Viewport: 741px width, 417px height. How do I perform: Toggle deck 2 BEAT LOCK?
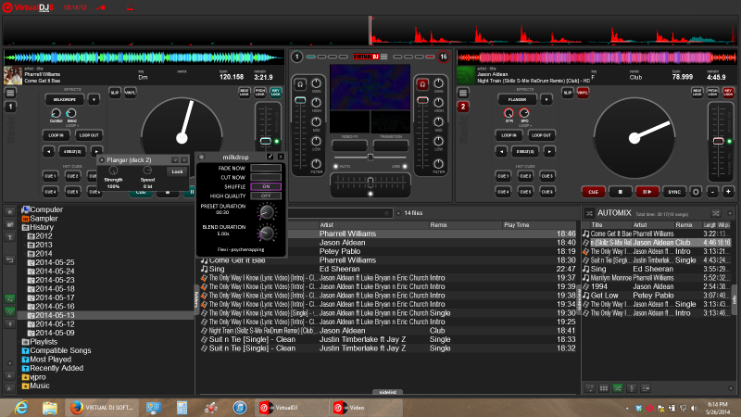click(697, 93)
